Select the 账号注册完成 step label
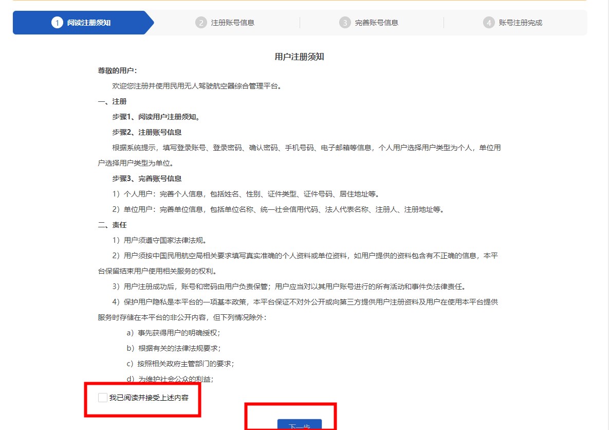Screen dimensions: 609x430 pyautogui.click(x=521, y=23)
